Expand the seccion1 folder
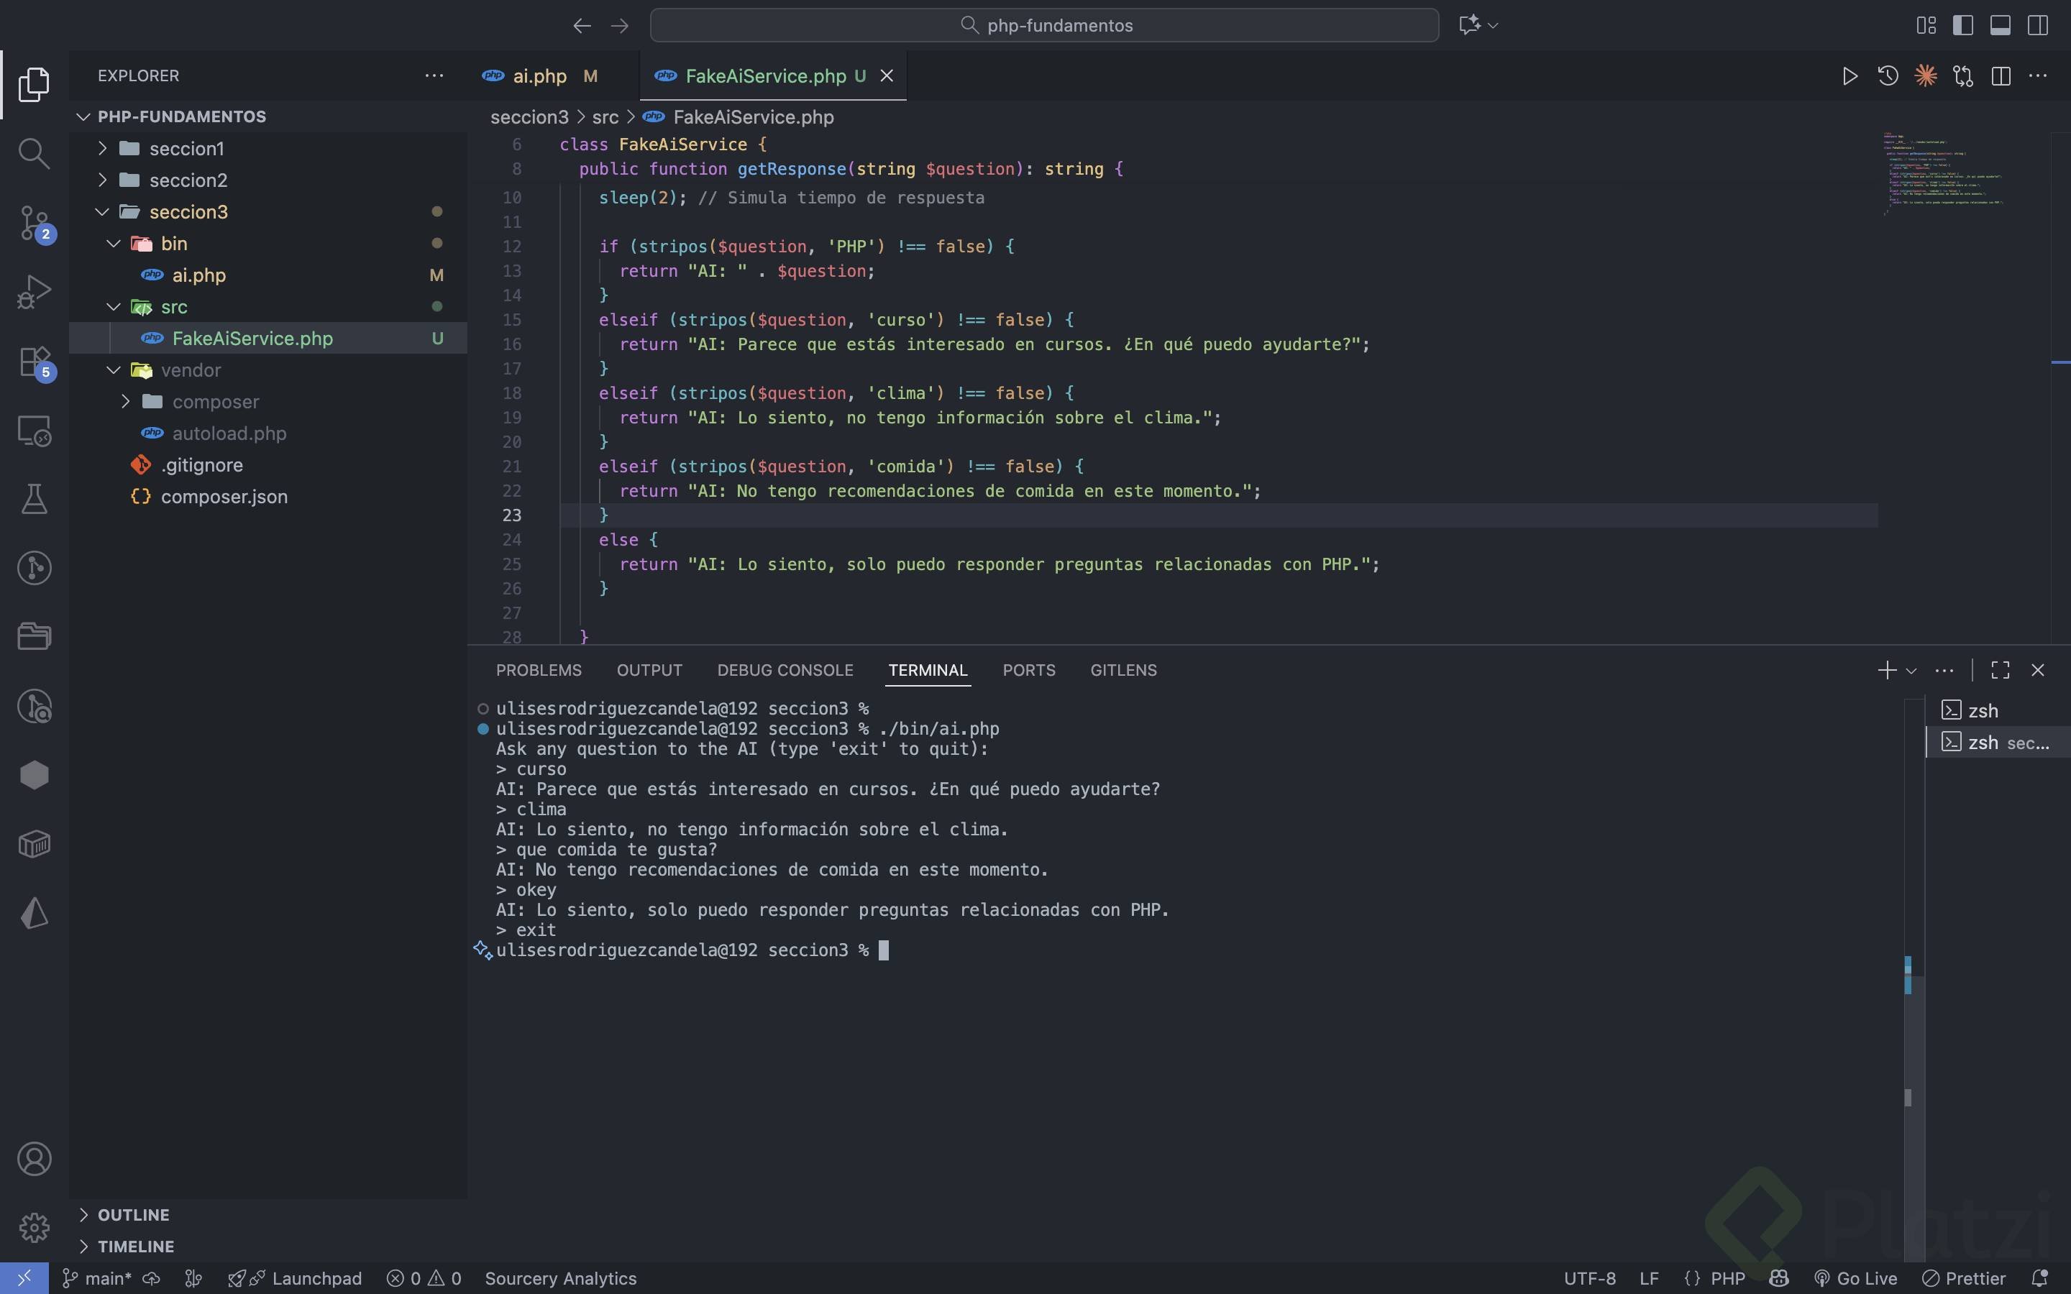The width and height of the screenshot is (2071, 1294). (x=186, y=148)
